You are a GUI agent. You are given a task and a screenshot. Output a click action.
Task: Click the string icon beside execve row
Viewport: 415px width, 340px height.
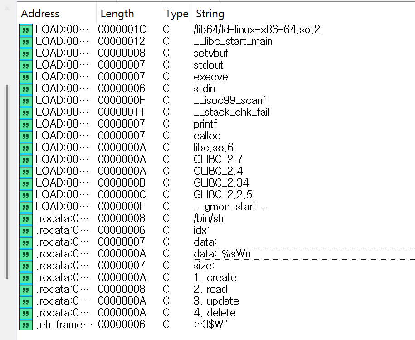coord(26,77)
